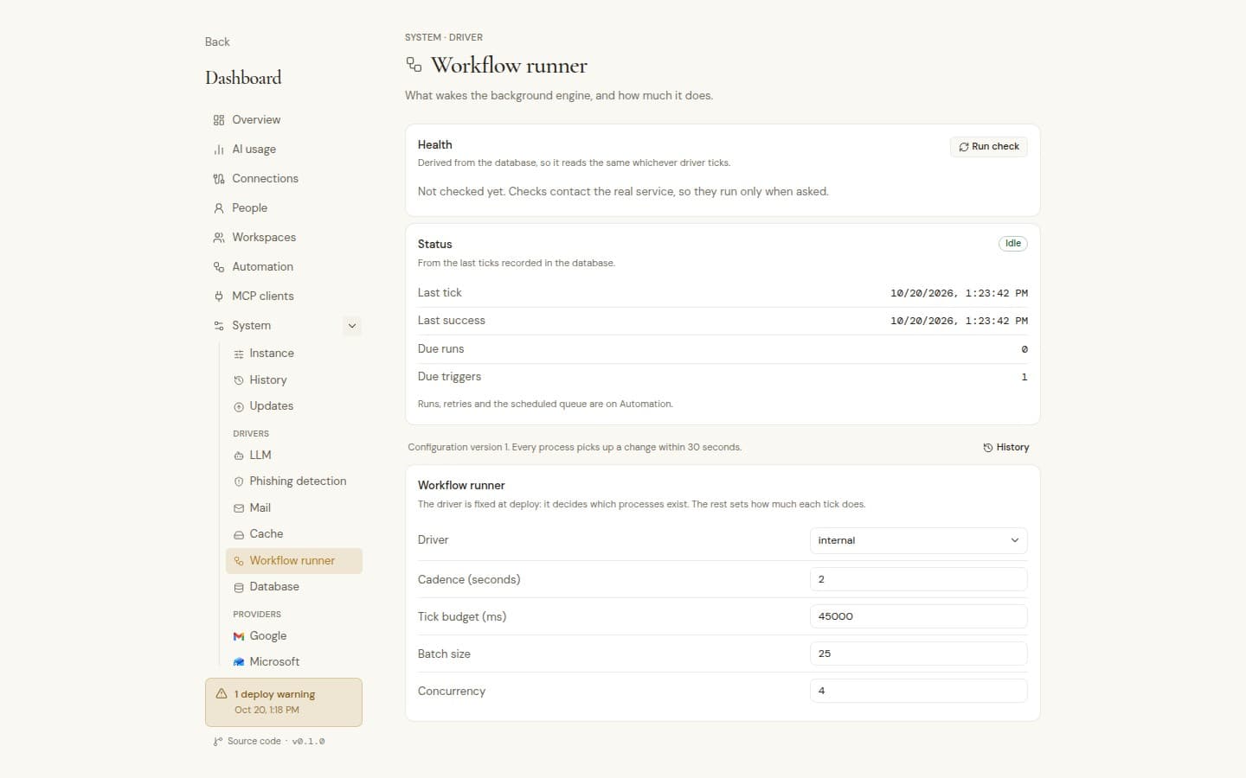Screen dimensions: 1246x778
Task: Click the Mail envelope icon
Action: pyautogui.click(x=239, y=508)
